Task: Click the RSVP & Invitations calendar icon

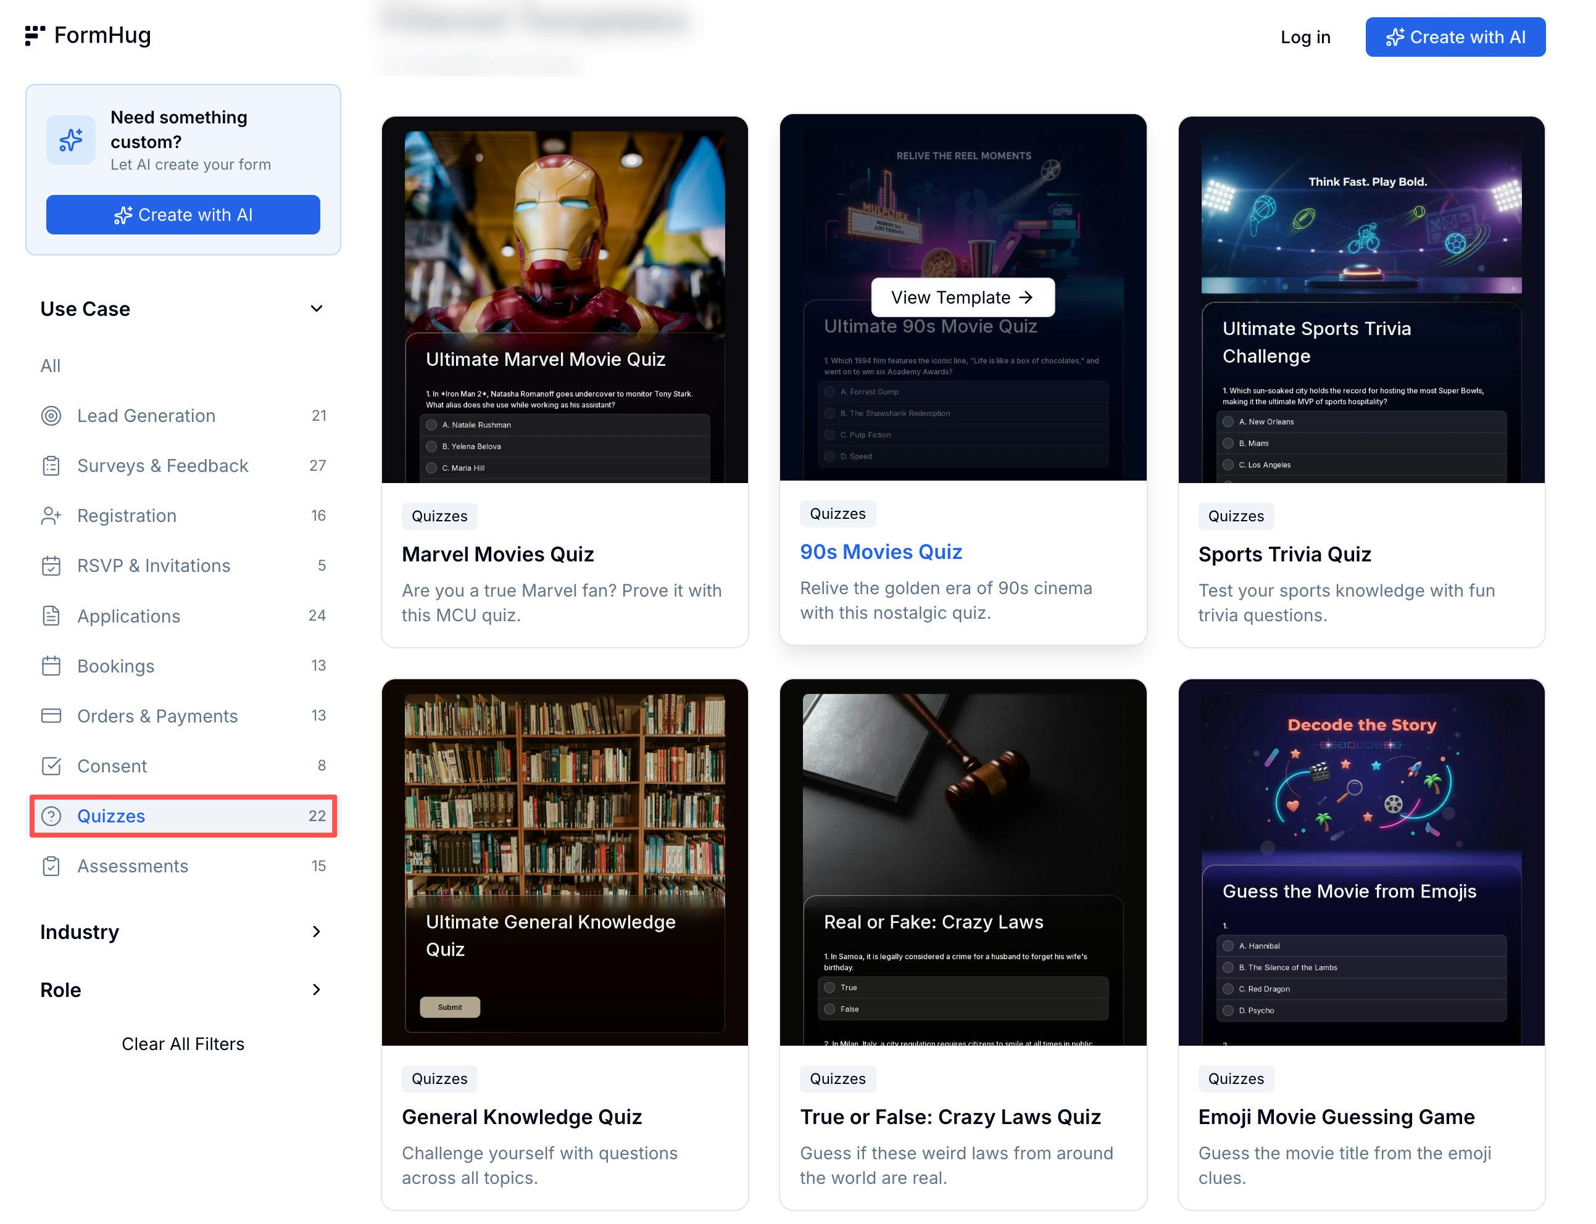Action: (52, 565)
